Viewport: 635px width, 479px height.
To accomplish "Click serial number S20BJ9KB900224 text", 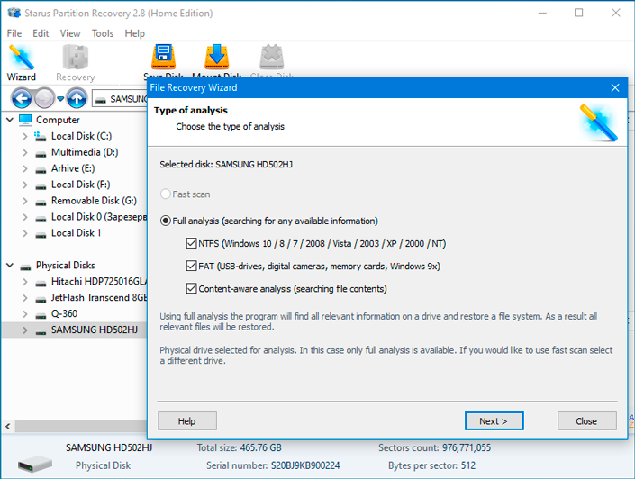I will coord(305,465).
